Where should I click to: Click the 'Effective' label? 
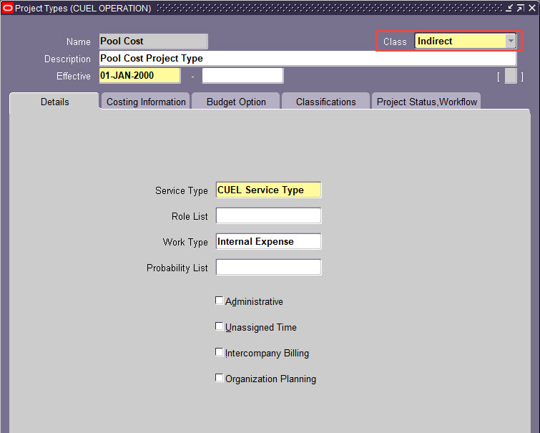coord(74,76)
